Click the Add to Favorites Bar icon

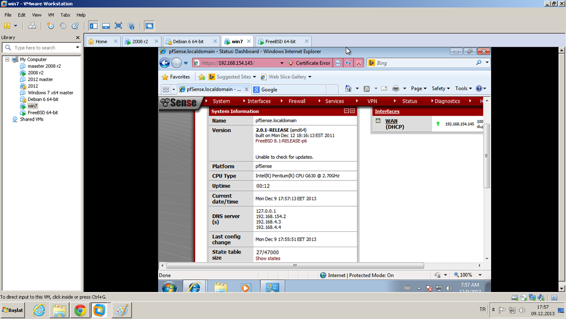(x=202, y=77)
